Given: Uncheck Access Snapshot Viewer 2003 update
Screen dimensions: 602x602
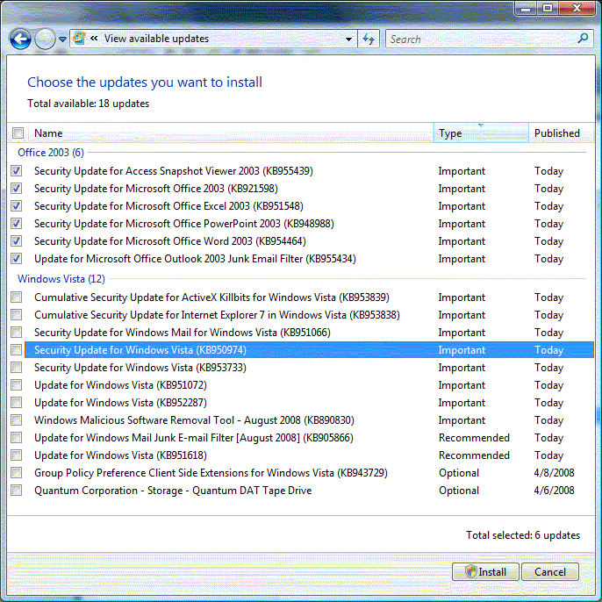Looking at the screenshot, I should tap(17, 171).
